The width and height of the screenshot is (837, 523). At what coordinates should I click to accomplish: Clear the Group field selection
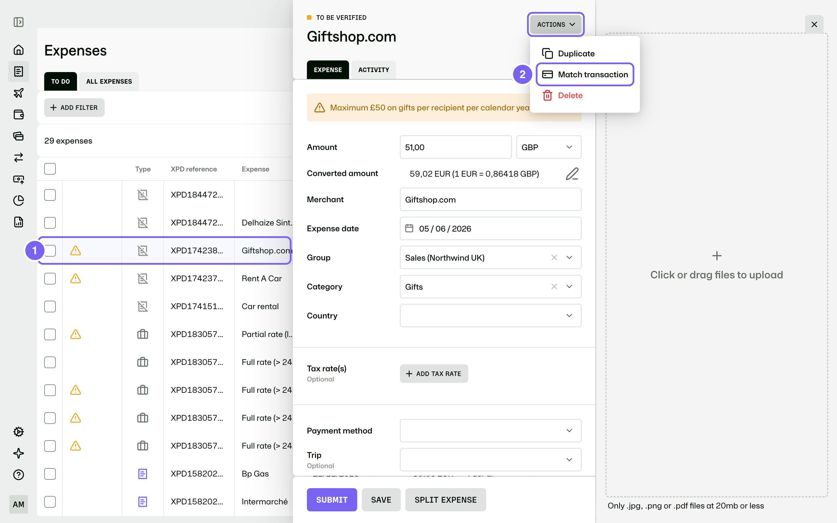coord(554,257)
